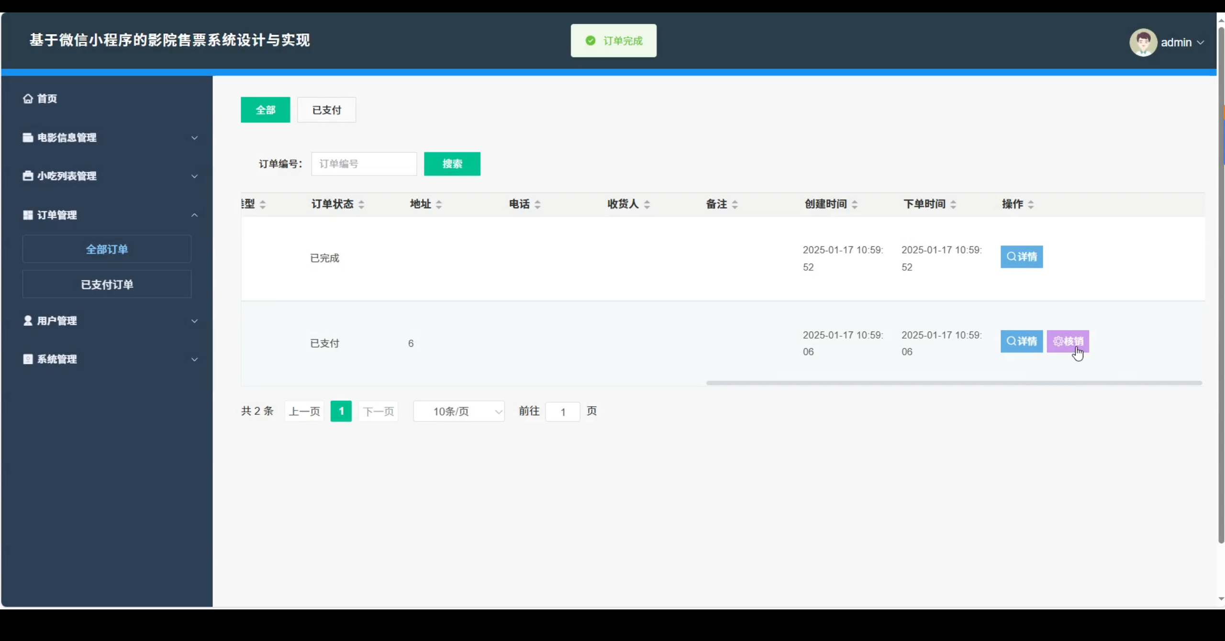Collapse the 订单管理 menu chevron

tap(194, 215)
